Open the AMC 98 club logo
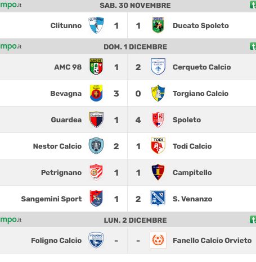The height and width of the screenshot is (262, 256). tap(96, 67)
